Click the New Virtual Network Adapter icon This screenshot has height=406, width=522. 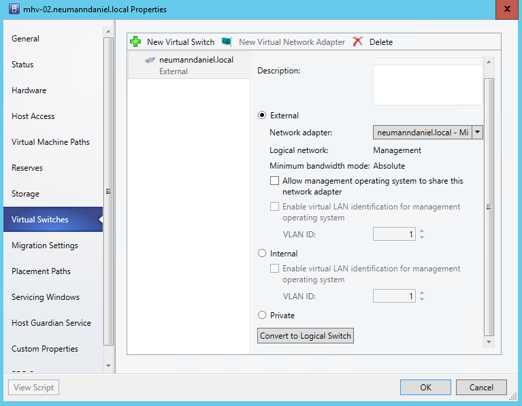click(227, 42)
